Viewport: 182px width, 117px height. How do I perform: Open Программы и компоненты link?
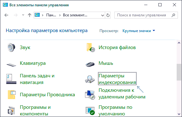[x=35, y=110]
